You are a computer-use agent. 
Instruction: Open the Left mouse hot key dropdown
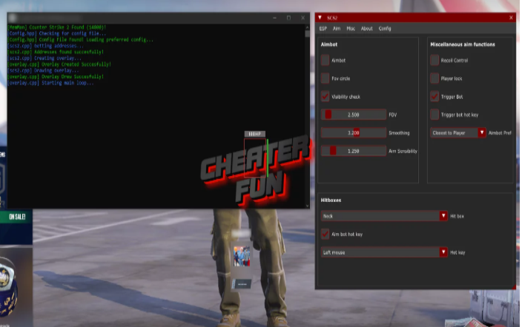click(x=384, y=252)
